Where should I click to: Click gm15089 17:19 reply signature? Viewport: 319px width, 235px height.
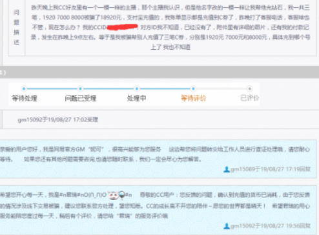271,169
